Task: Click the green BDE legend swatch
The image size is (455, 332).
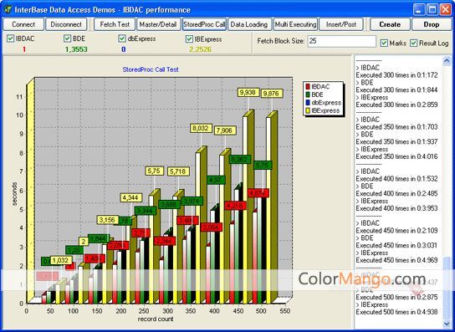Action: pyautogui.click(x=308, y=94)
